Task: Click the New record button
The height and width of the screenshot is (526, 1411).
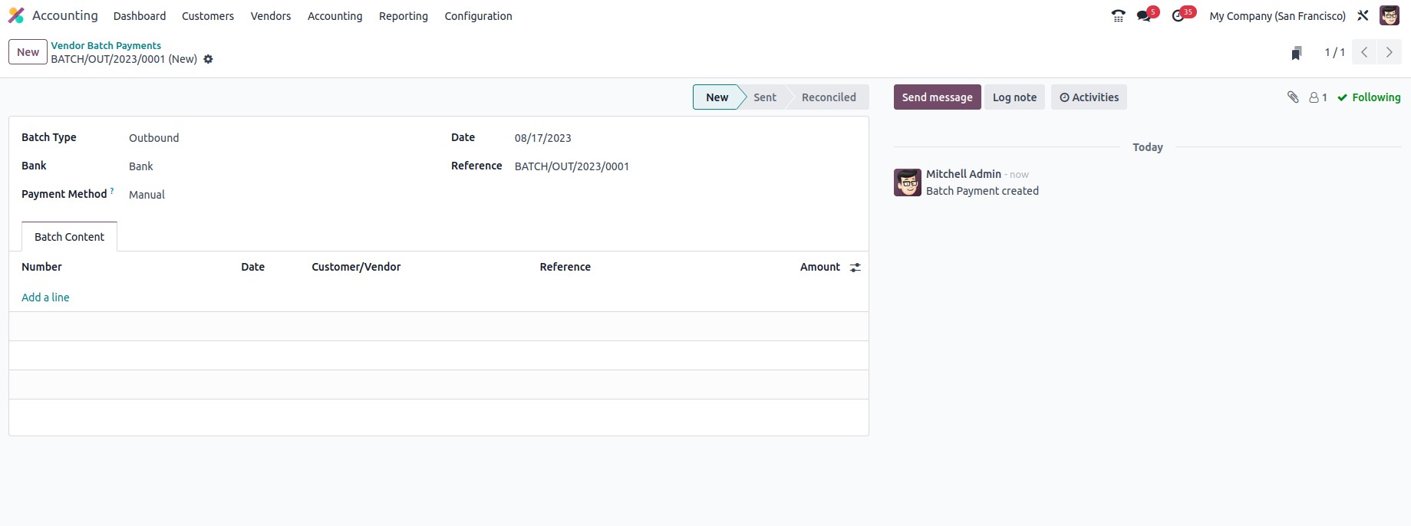Action: 28,52
